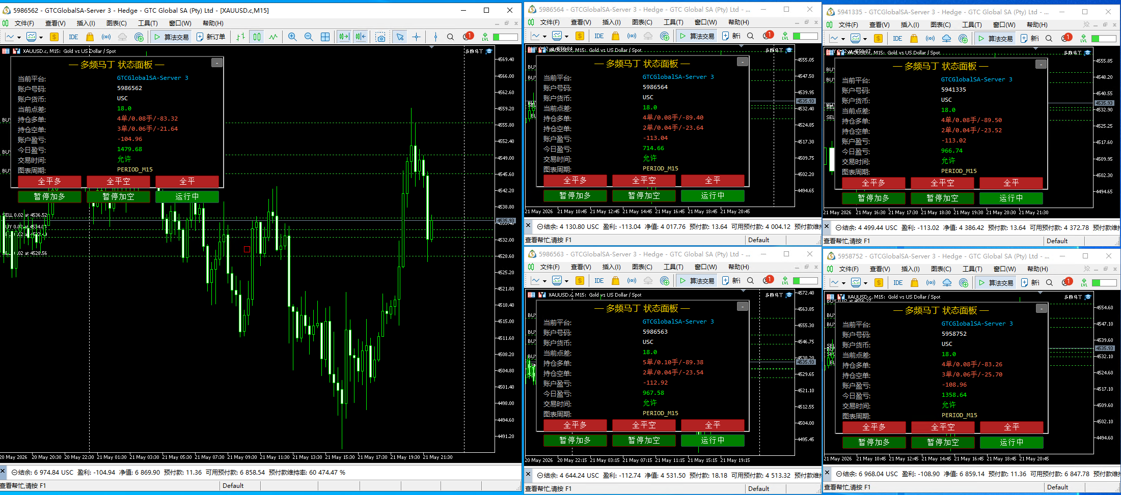
Task: Expand templates dropdown arrow in 5986563 window
Action: tap(566, 281)
